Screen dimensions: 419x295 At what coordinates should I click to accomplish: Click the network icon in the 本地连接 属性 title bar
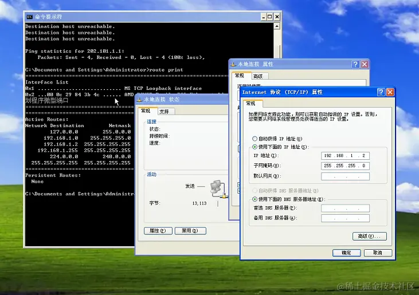tap(233, 64)
